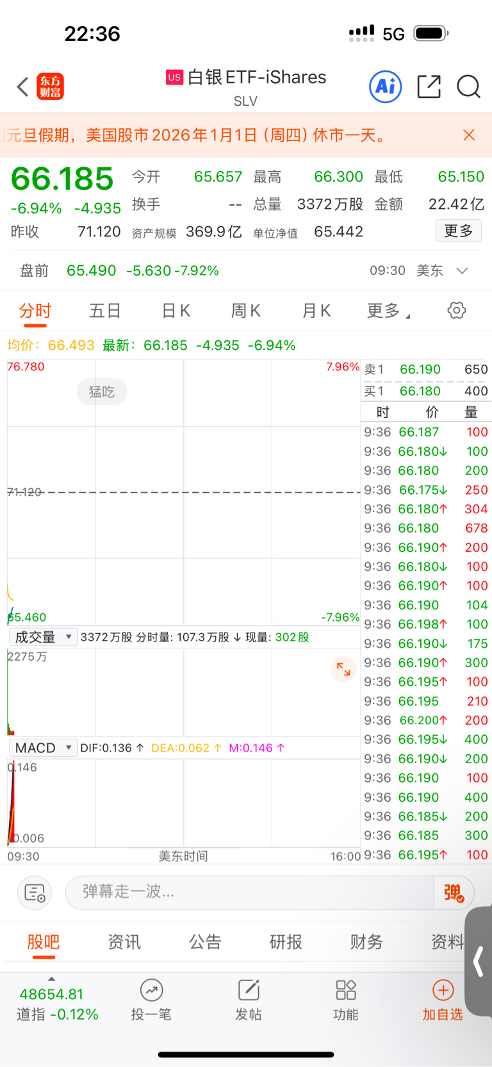
Task: Open the 资料 tab
Action: pos(447,942)
